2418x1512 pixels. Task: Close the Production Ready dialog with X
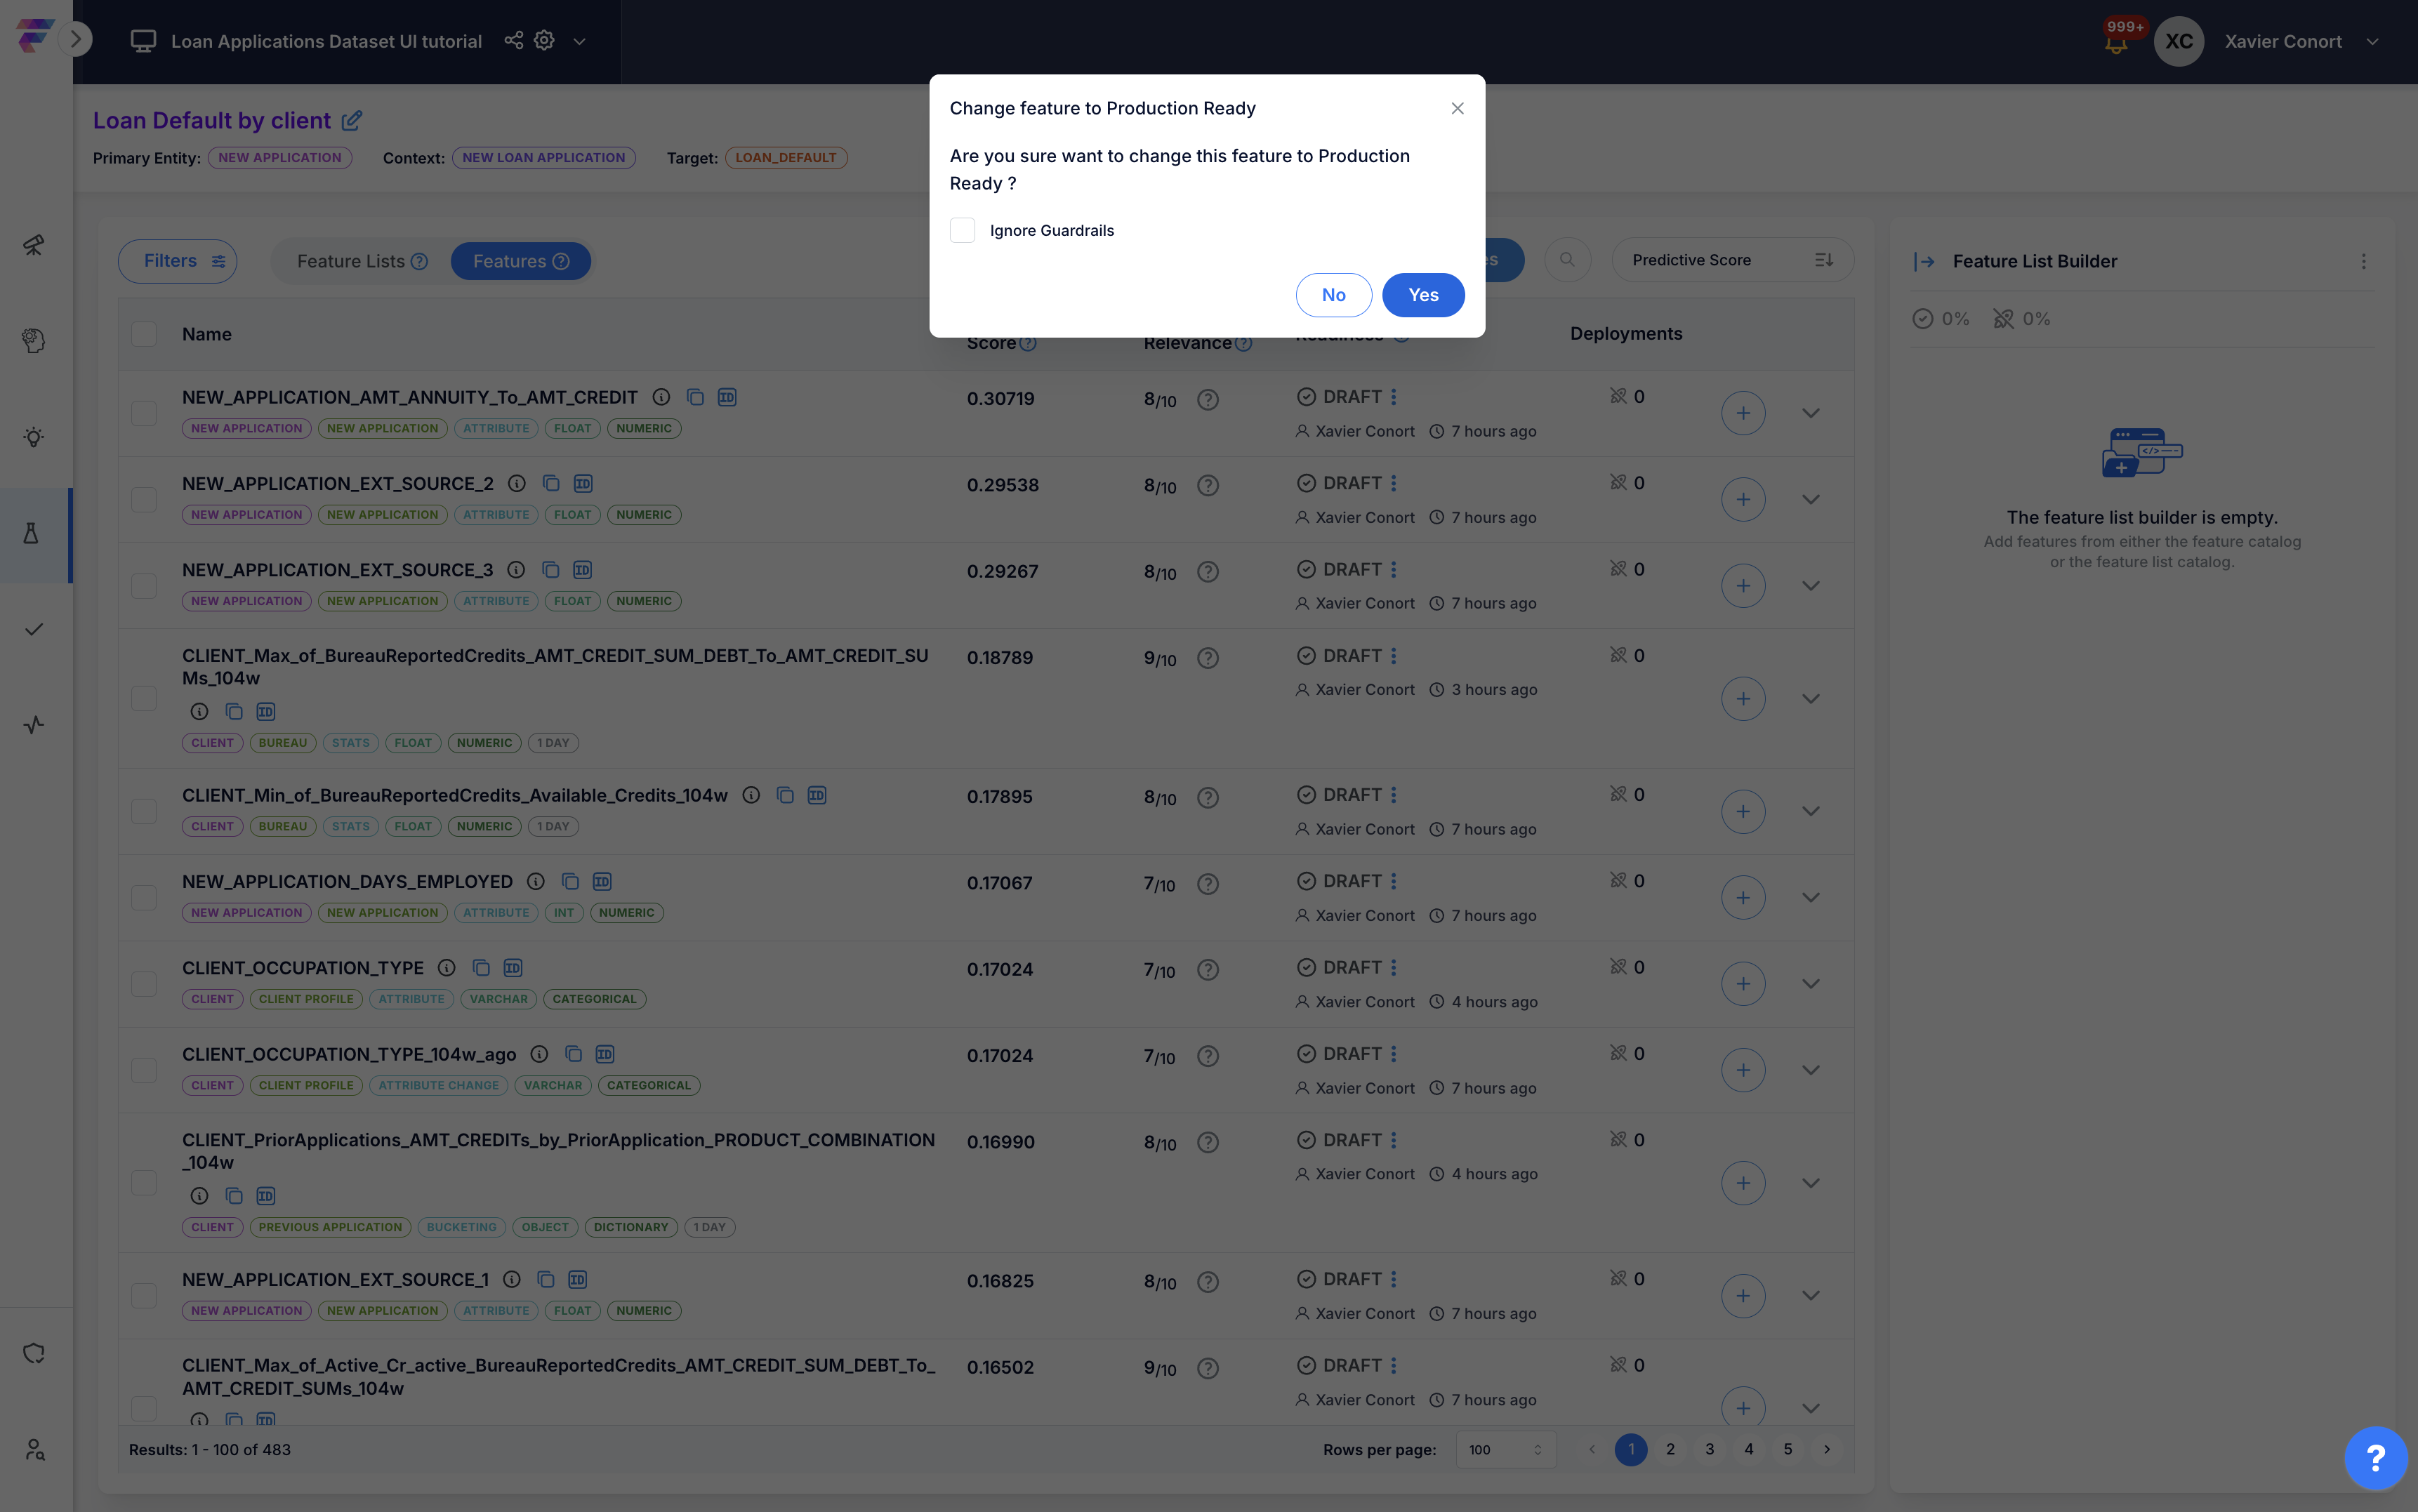tap(1457, 108)
